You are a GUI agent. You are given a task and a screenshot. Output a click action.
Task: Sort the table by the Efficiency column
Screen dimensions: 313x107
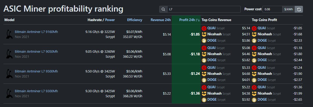(x=135, y=20)
